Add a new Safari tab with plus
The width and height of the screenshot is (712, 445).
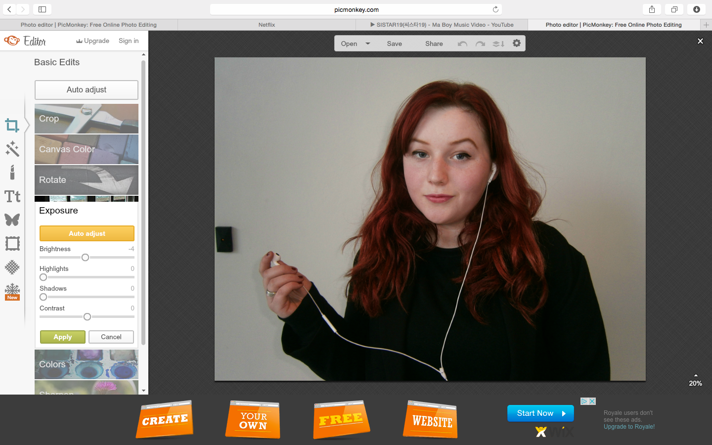[706, 25]
